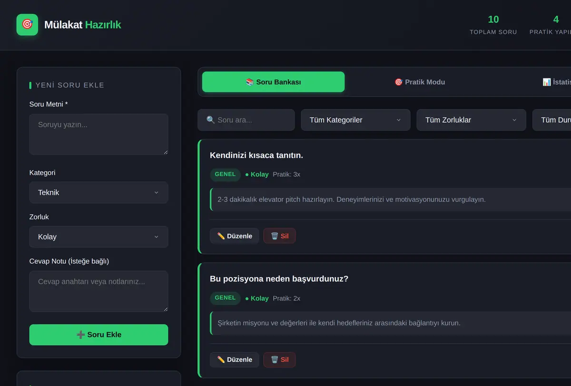Edit the 'Bu pozisyona neden başvurdunuz' question
The width and height of the screenshot is (571, 386).
tap(235, 360)
